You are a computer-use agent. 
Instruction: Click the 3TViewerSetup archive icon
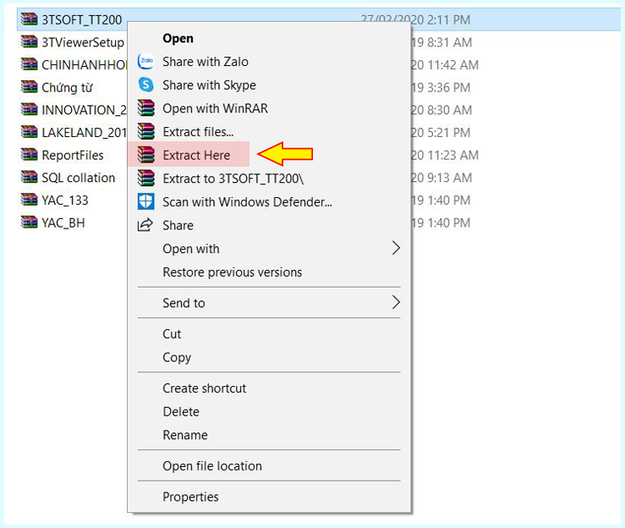29,41
